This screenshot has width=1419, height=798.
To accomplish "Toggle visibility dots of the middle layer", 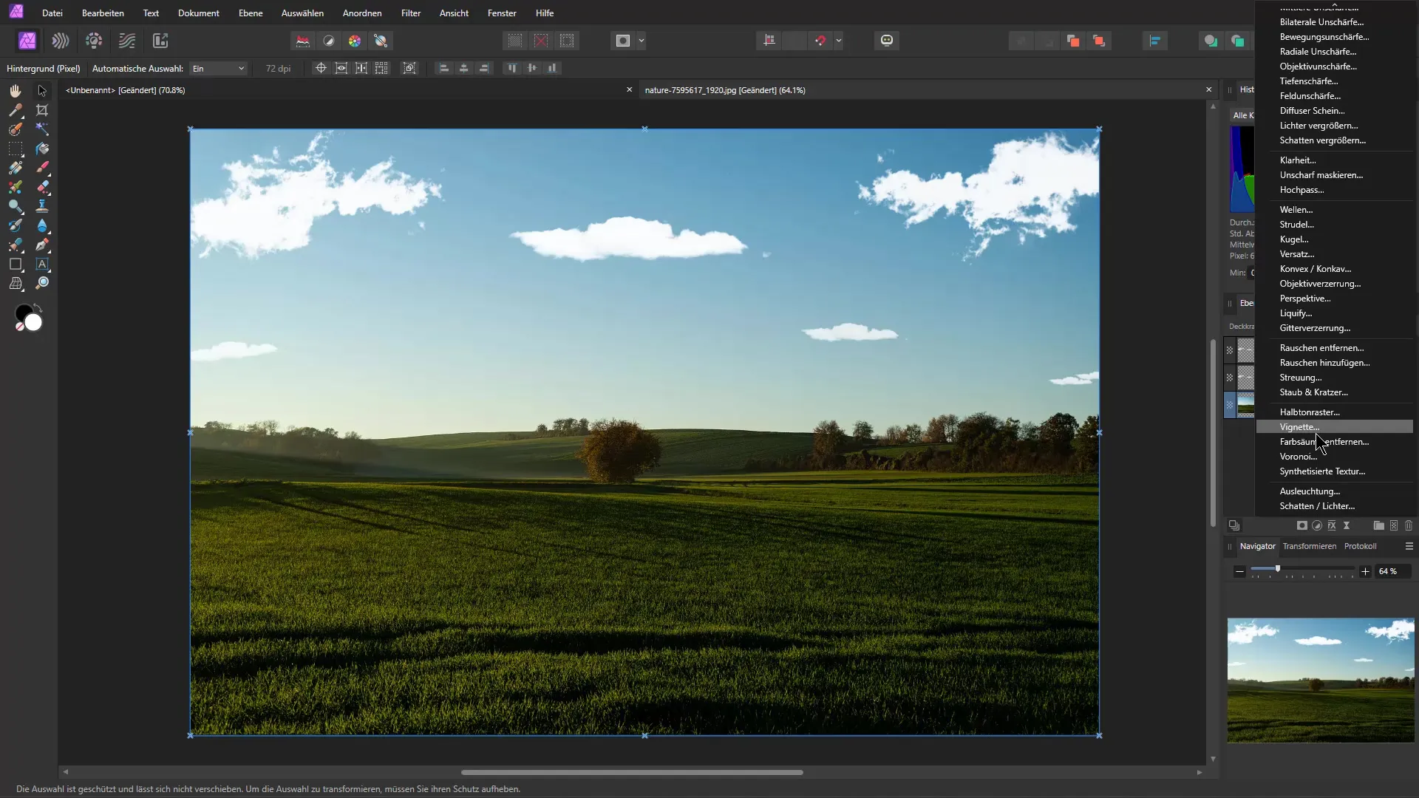I will pyautogui.click(x=1230, y=378).
